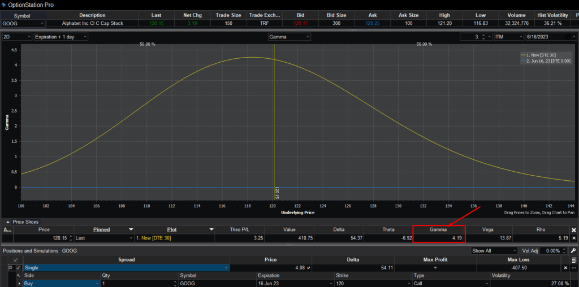Viewport: 579px width, 287px height.
Task: Click the Pinned column header
Action: coord(102,230)
